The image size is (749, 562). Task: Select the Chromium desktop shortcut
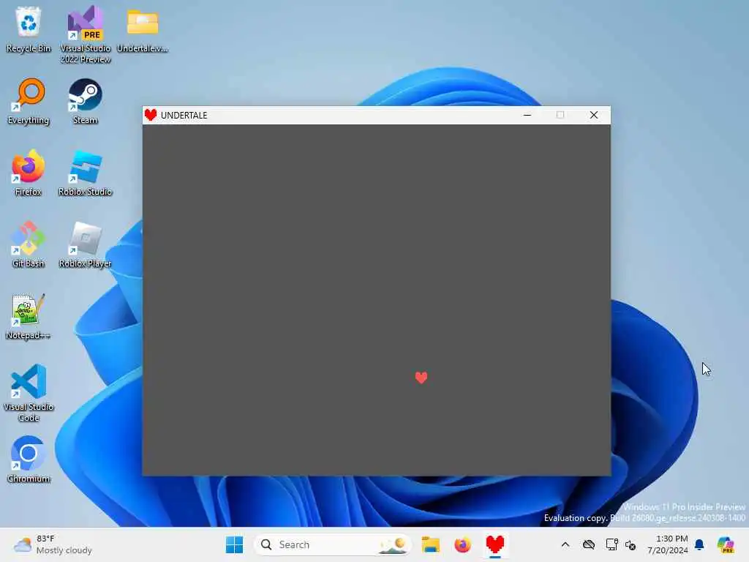pos(29,460)
